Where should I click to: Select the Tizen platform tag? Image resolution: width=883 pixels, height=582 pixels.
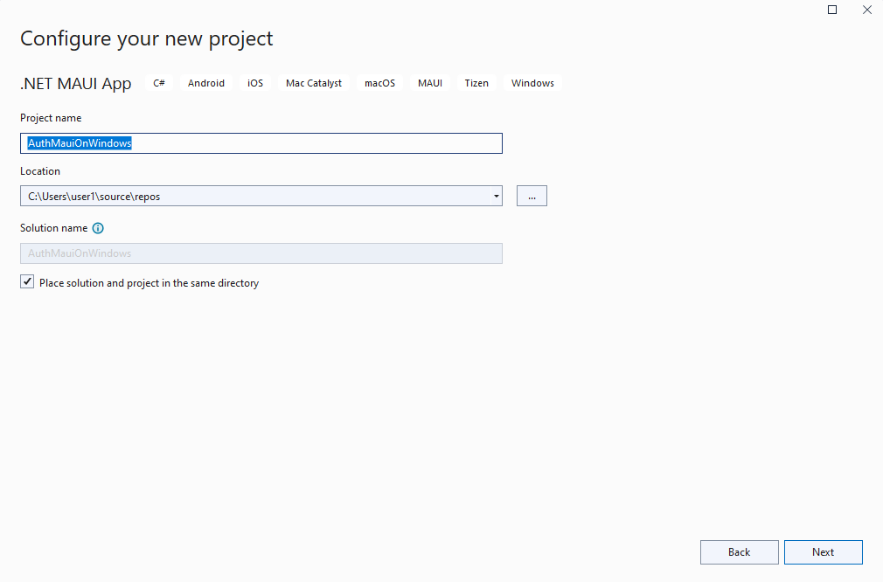(x=476, y=83)
